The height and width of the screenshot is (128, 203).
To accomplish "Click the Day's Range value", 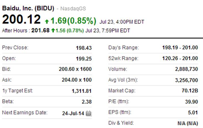I will (x=180, y=48).
